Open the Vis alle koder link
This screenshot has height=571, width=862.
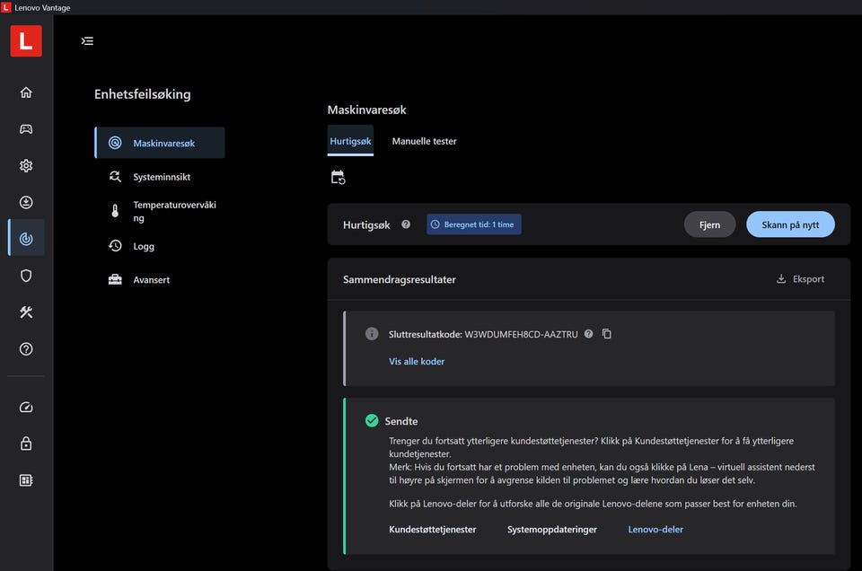point(417,361)
